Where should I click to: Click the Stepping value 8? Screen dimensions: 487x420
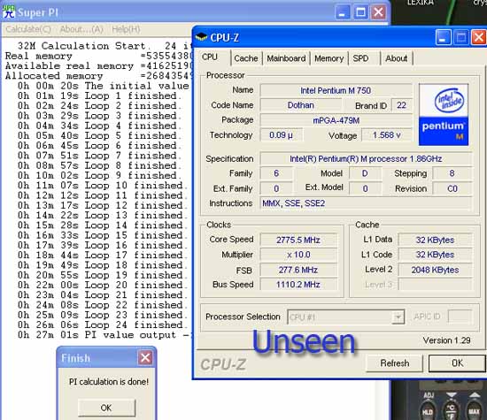(x=452, y=173)
